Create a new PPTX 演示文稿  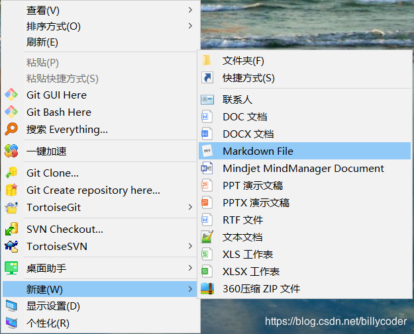(x=305, y=202)
